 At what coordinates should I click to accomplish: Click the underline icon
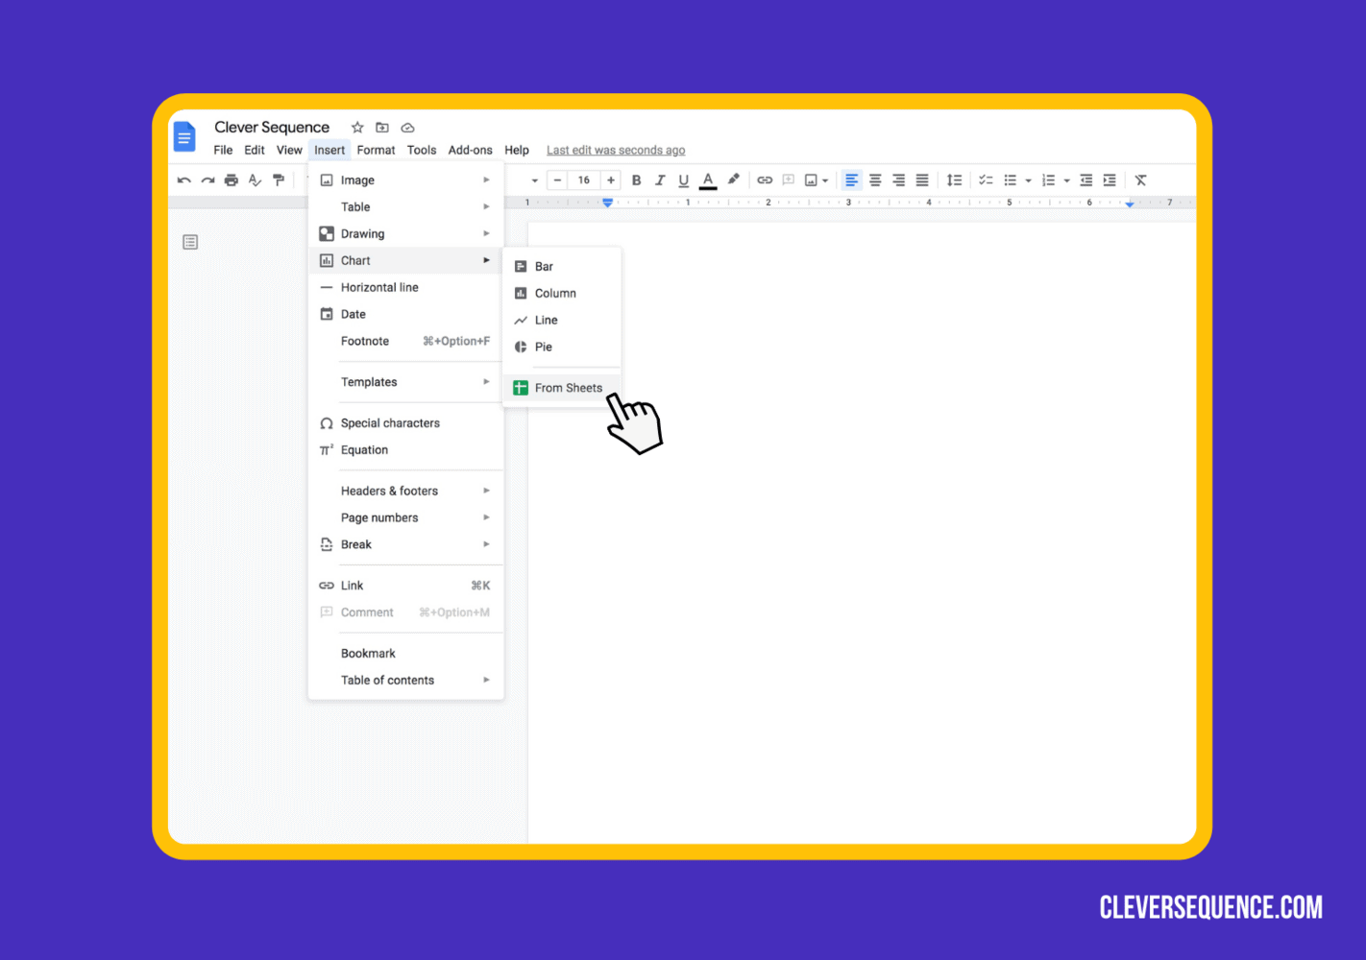pos(683,180)
